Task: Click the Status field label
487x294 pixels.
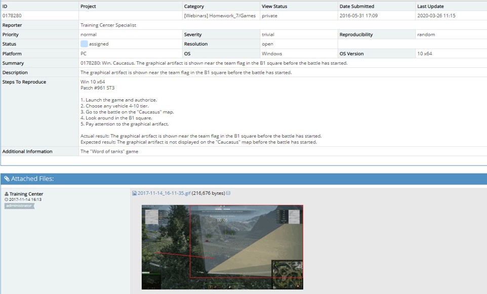Action: (x=9, y=44)
